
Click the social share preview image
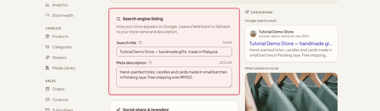tap(291, 92)
